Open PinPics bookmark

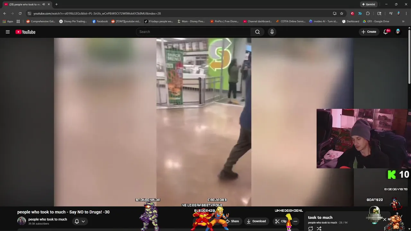click(224, 21)
